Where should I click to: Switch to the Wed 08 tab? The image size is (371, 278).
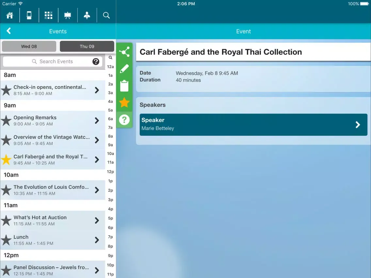(x=29, y=46)
